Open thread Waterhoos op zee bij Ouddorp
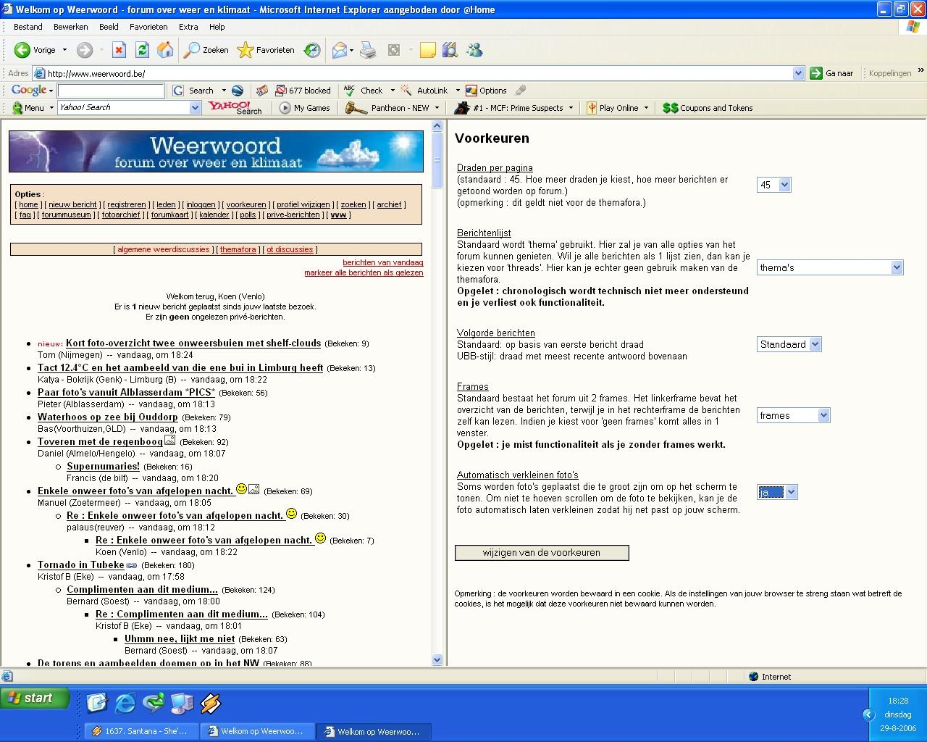 [x=108, y=417]
